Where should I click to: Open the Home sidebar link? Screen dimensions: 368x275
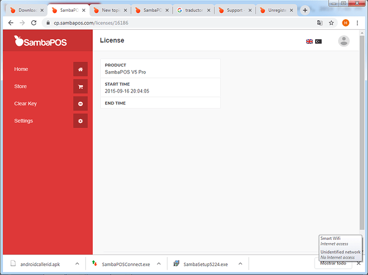pyautogui.click(x=21, y=69)
